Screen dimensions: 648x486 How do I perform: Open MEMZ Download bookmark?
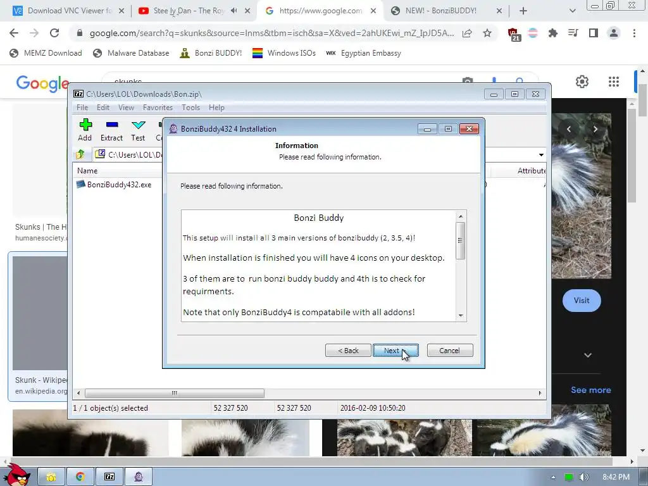(46, 53)
